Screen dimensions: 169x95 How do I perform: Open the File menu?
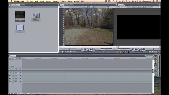(x=27, y=1)
